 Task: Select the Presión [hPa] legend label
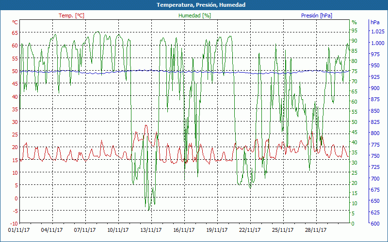317,15
